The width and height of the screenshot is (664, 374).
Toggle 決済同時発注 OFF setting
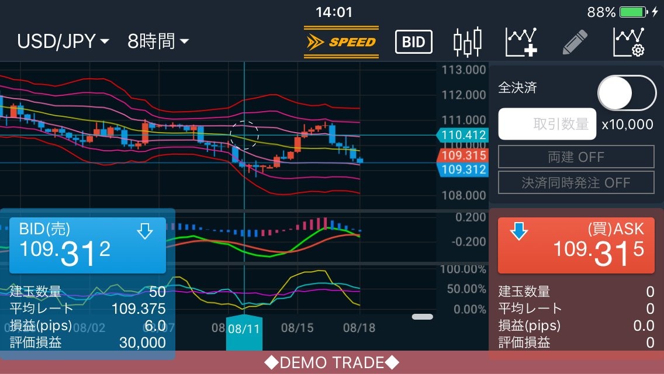[x=576, y=183]
